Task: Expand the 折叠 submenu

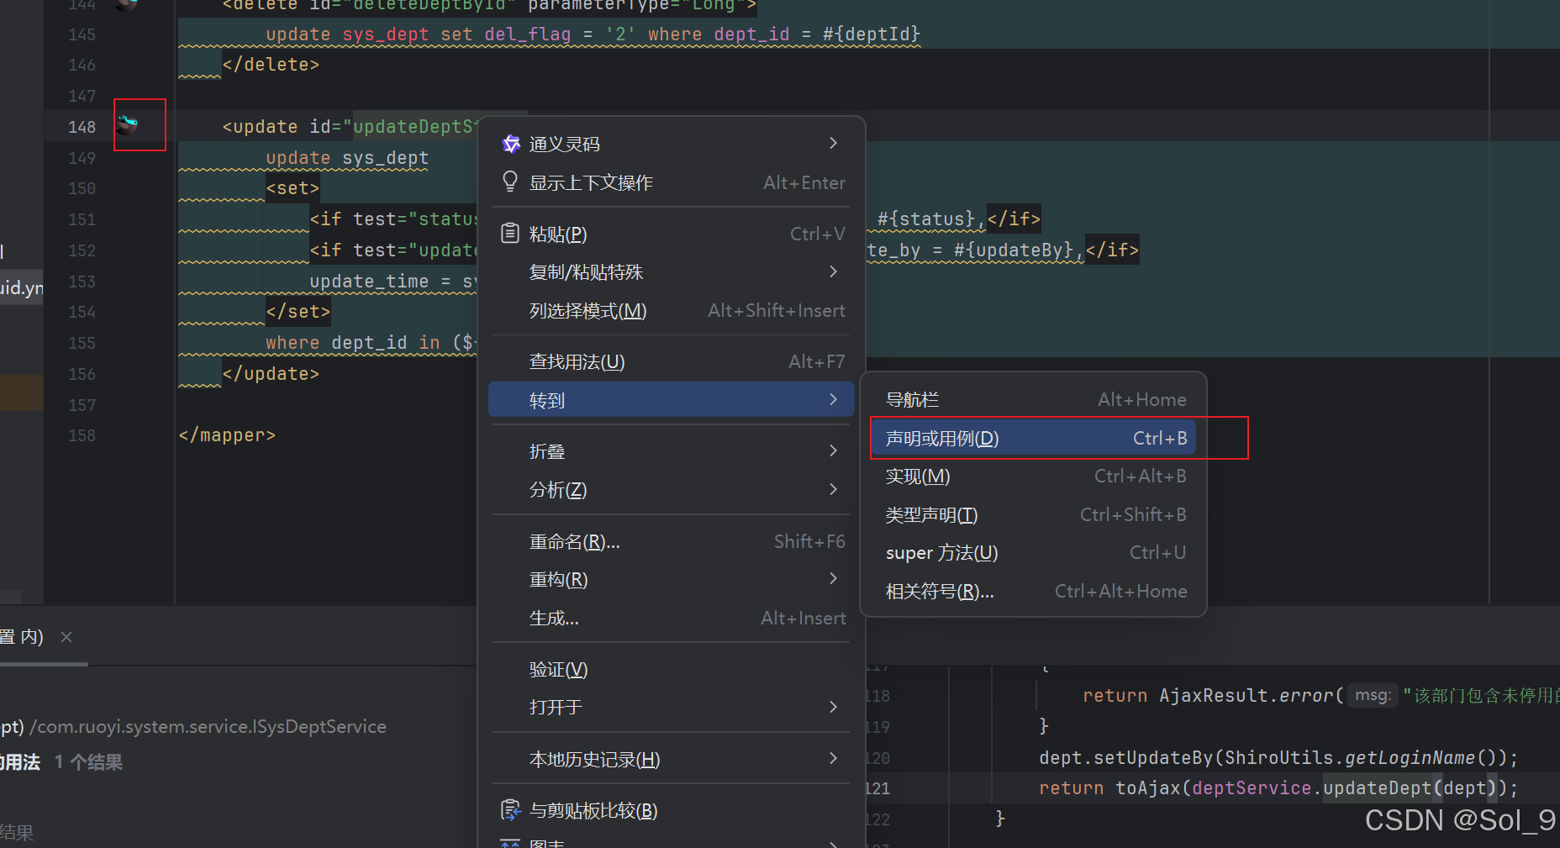Action: [832, 450]
